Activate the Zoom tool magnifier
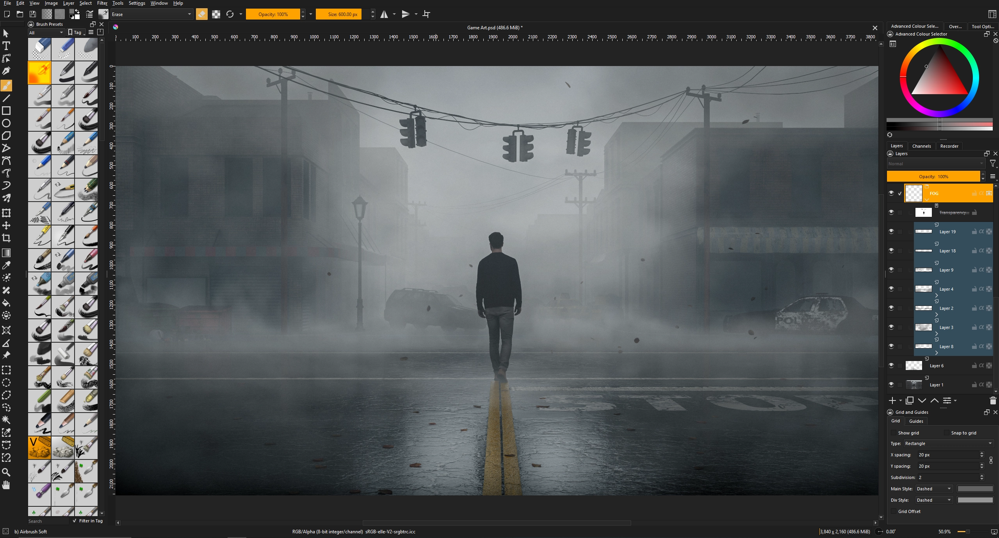The height and width of the screenshot is (538, 999). [x=6, y=472]
